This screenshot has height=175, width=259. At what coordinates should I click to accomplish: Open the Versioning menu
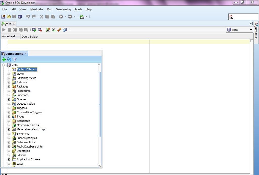(x=63, y=9)
